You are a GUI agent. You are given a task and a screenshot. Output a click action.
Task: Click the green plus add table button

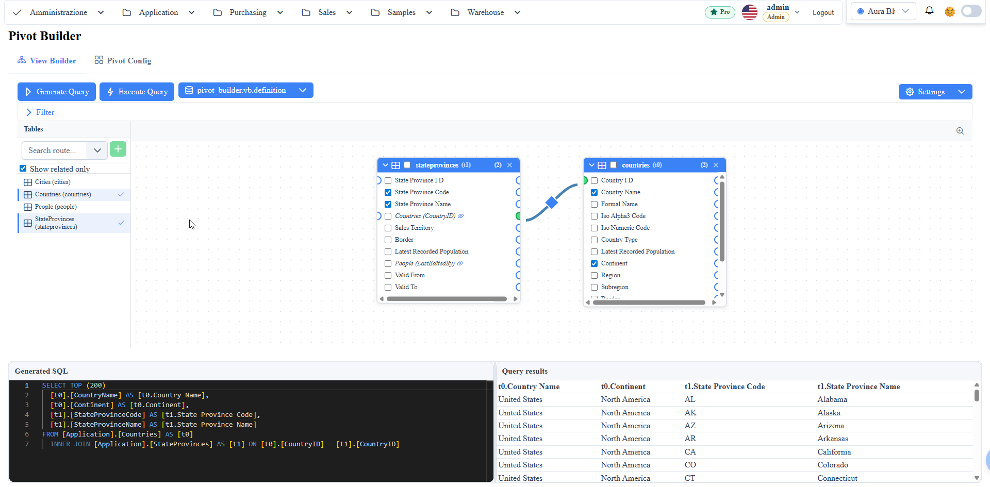[118, 149]
